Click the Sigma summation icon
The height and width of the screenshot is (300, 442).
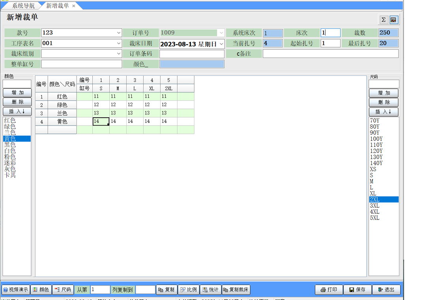(x=383, y=20)
